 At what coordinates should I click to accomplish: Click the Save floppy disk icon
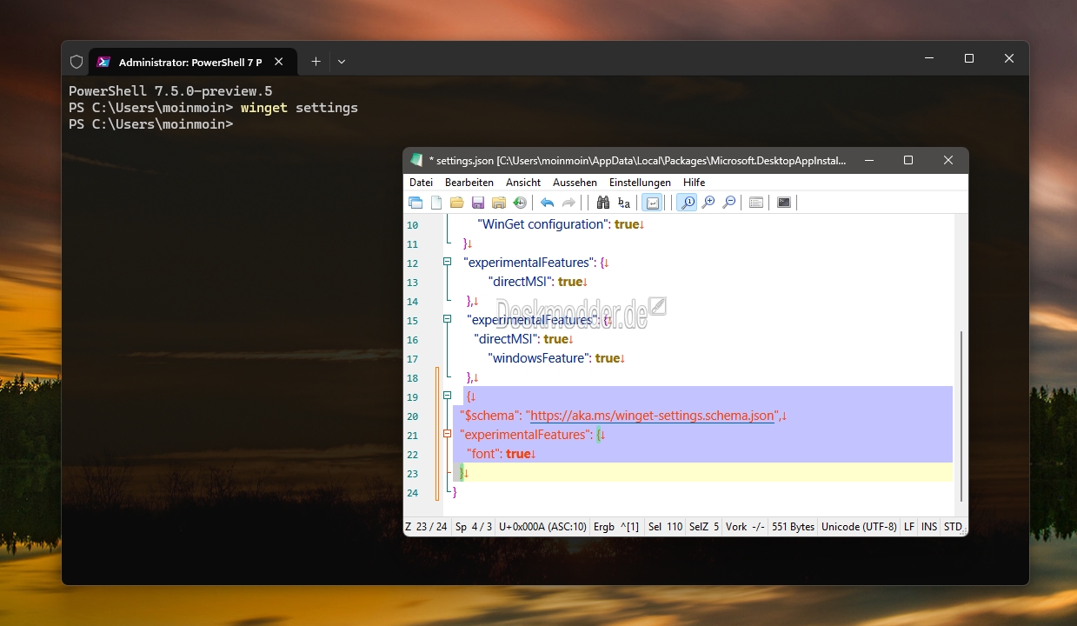[x=478, y=203]
